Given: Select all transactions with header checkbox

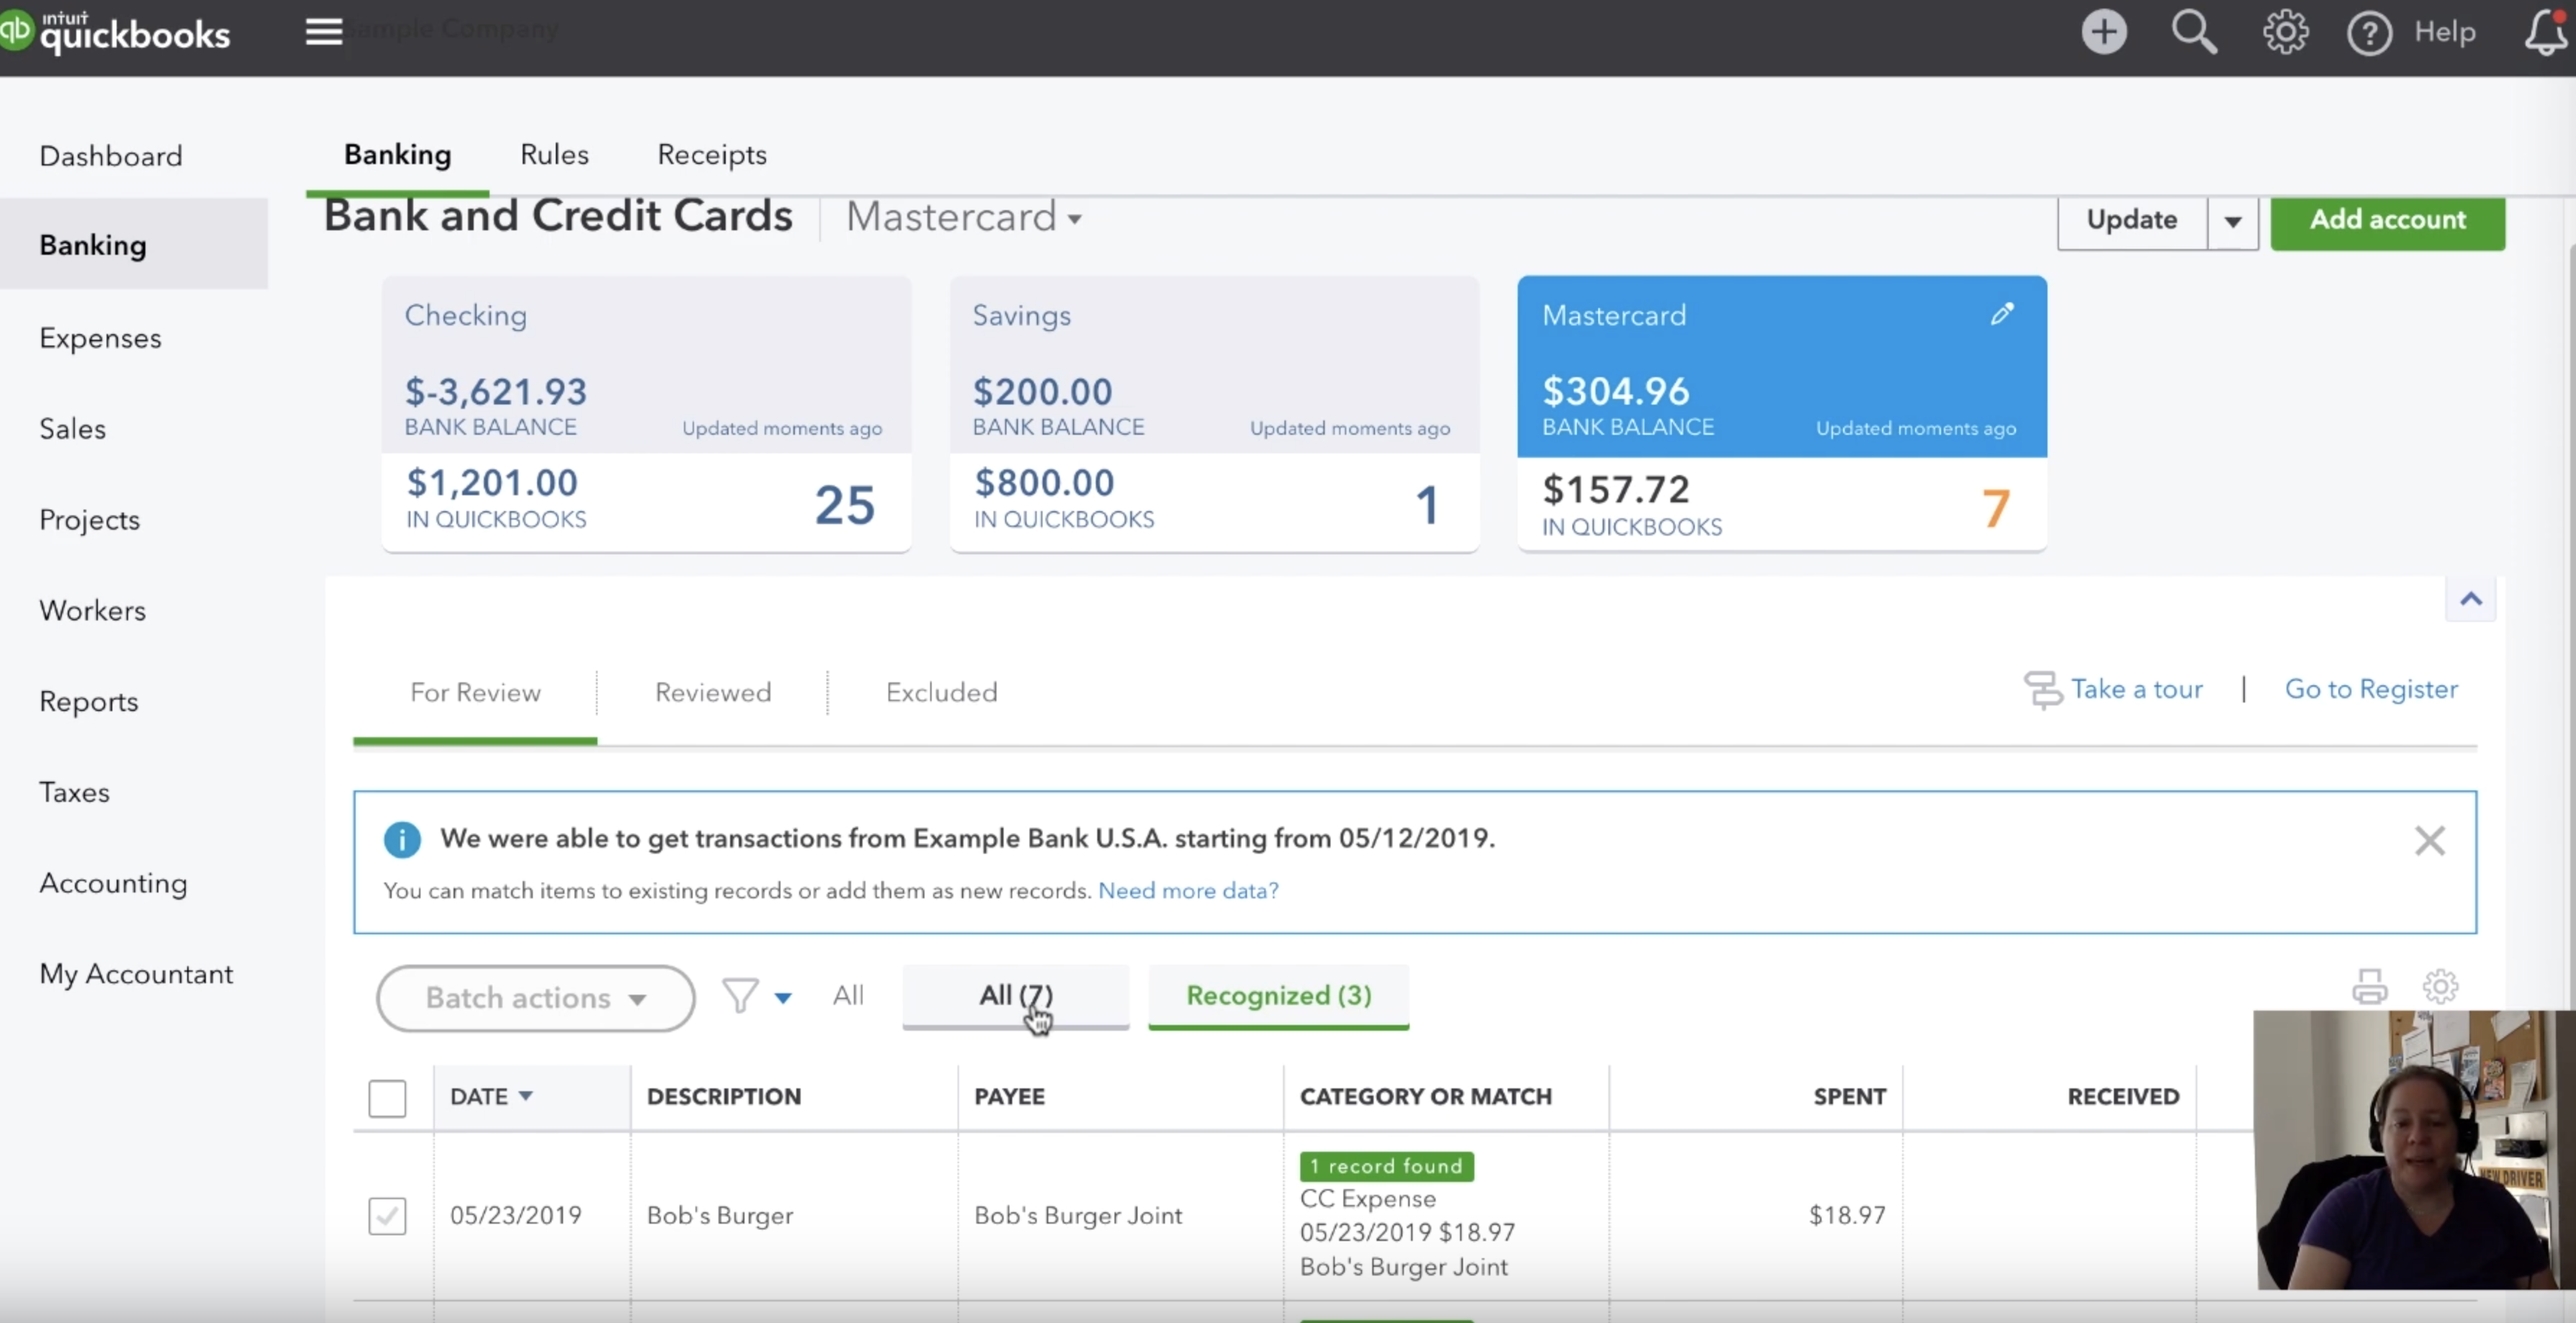Looking at the screenshot, I should (x=387, y=1098).
